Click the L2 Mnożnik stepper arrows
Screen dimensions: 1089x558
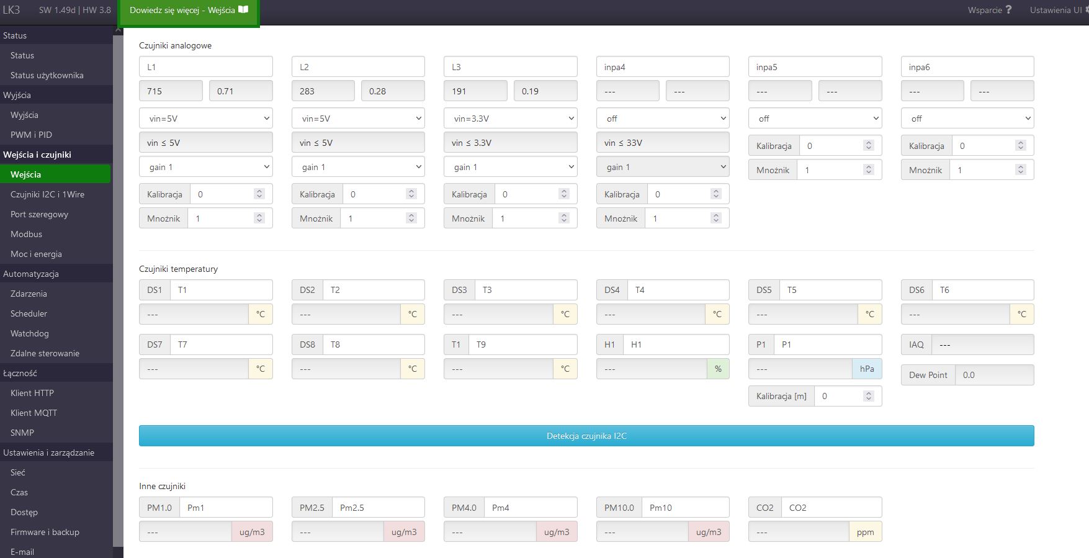click(411, 218)
